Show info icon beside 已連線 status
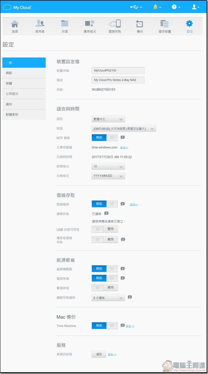The height and width of the screenshot is (374, 208). click(106, 213)
